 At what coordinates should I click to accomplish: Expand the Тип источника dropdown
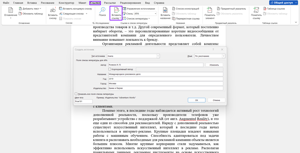[158, 56]
